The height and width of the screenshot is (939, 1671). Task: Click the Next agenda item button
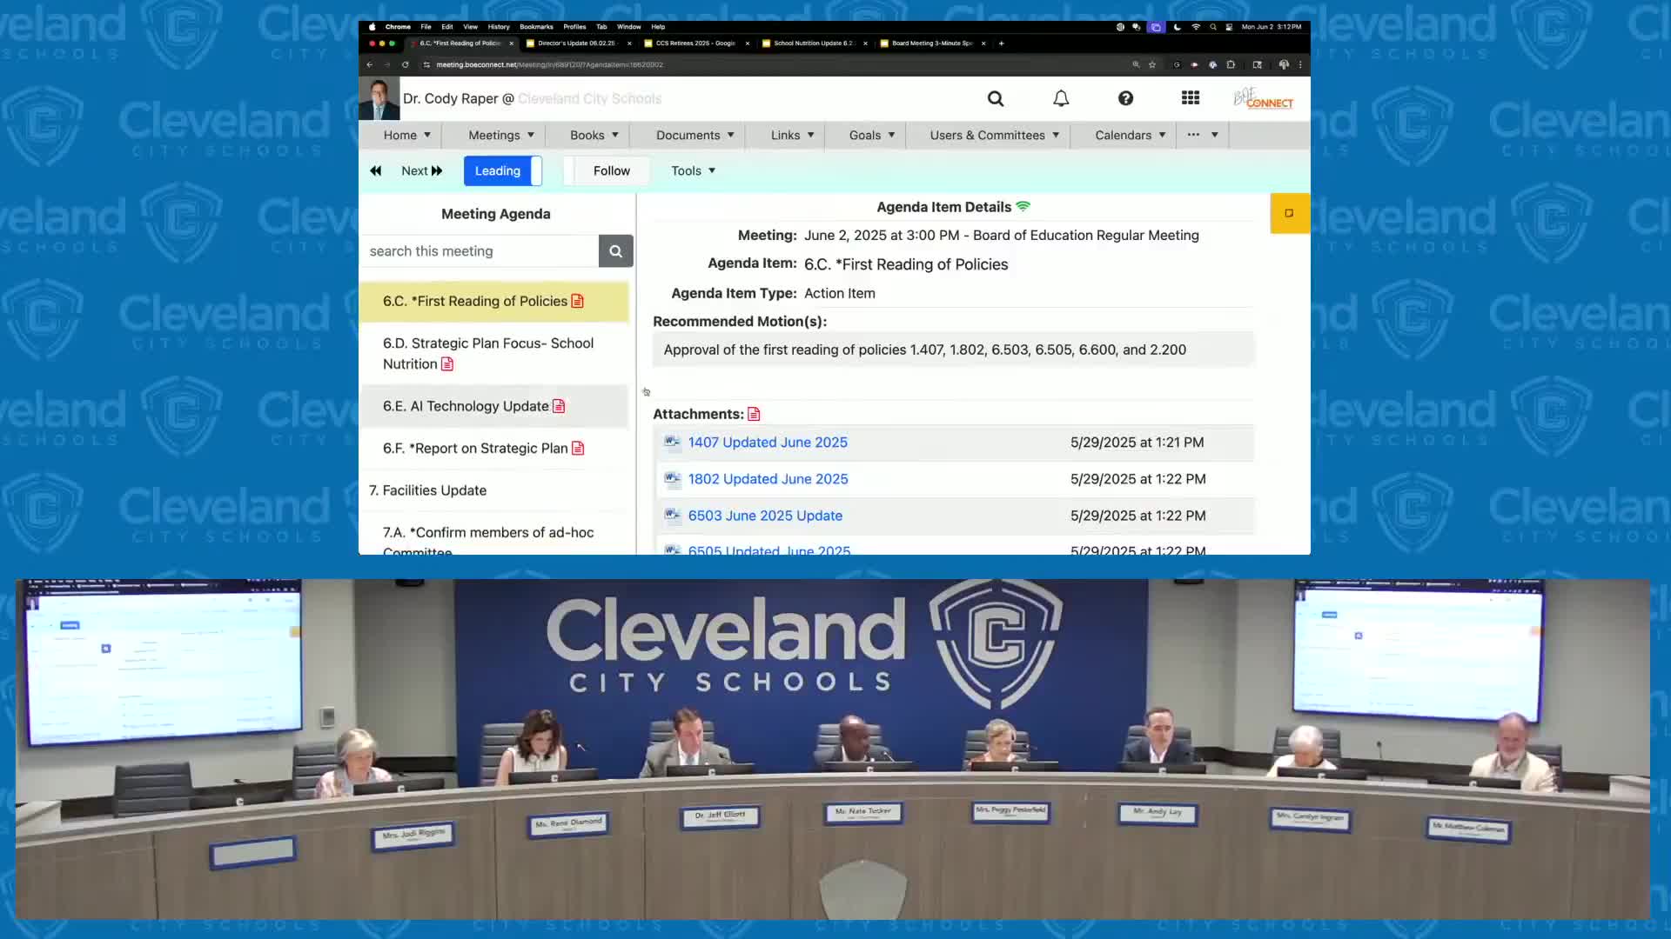[x=422, y=171]
